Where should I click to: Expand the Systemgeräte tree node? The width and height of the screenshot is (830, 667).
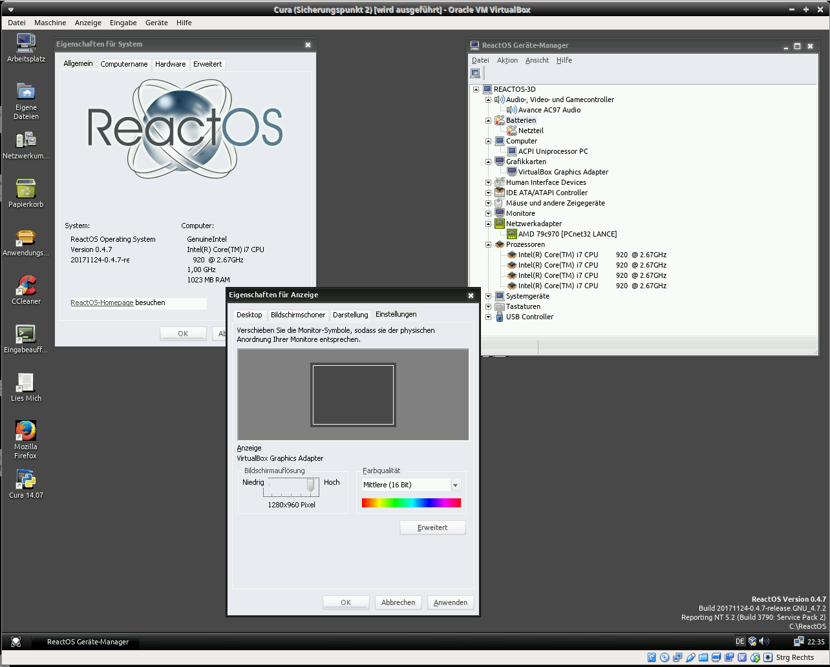[489, 296]
